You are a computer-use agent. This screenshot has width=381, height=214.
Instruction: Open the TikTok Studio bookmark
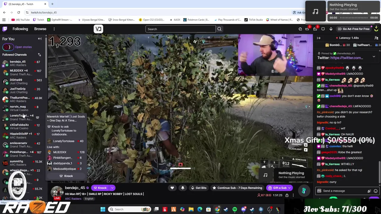[x=254, y=20]
